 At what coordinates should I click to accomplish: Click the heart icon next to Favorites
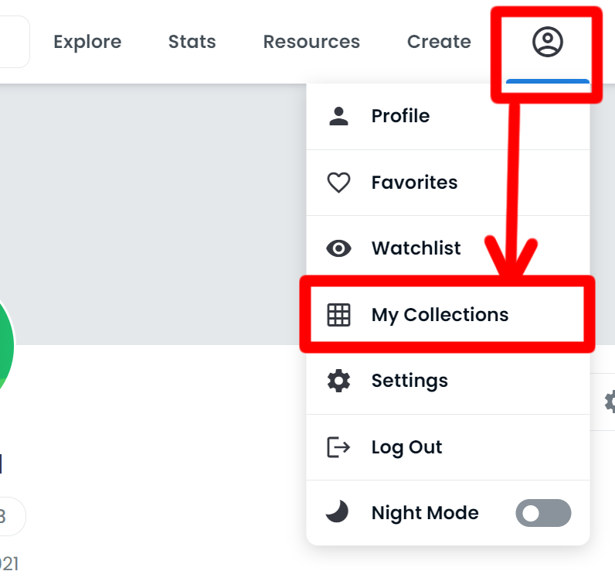(x=339, y=183)
